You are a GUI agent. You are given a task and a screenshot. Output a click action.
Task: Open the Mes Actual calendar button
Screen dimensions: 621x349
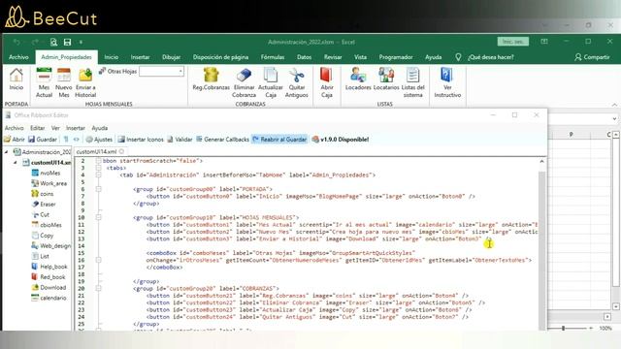pyautogui.click(x=44, y=76)
